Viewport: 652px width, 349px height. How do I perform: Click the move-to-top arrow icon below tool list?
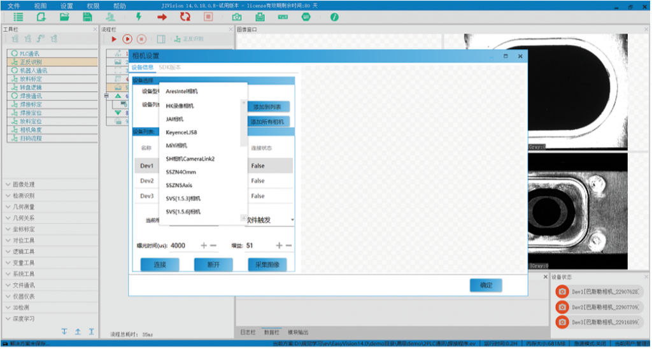click(x=92, y=332)
